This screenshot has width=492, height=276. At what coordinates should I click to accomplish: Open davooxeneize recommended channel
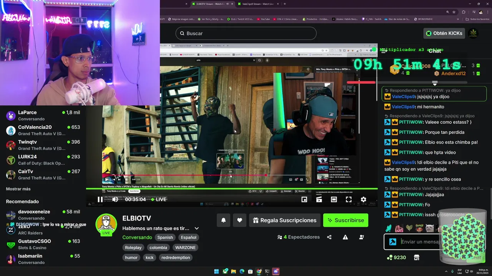coord(43,215)
